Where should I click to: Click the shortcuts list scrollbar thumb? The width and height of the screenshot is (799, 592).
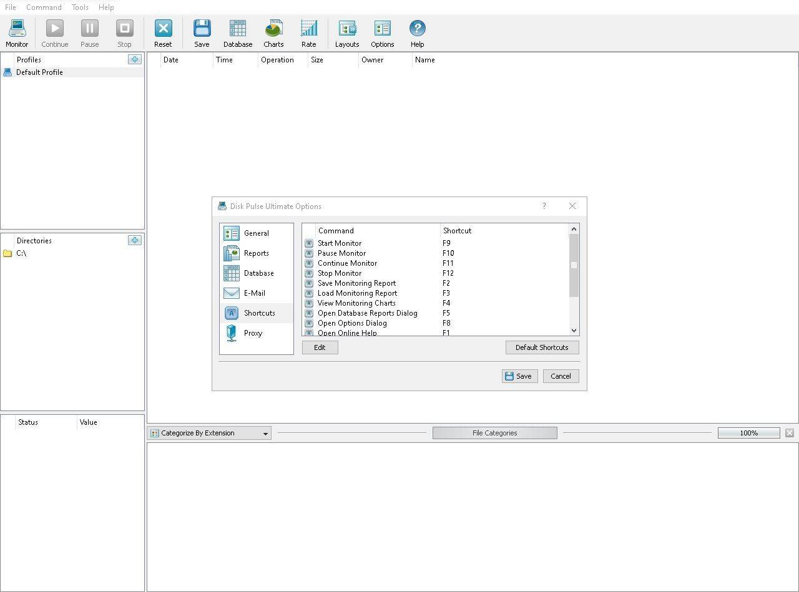(x=574, y=266)
